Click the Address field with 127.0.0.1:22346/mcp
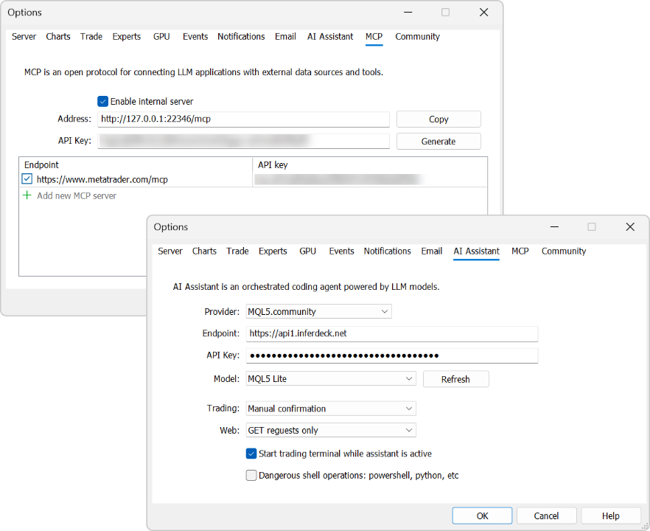 [x=244, y=119]
